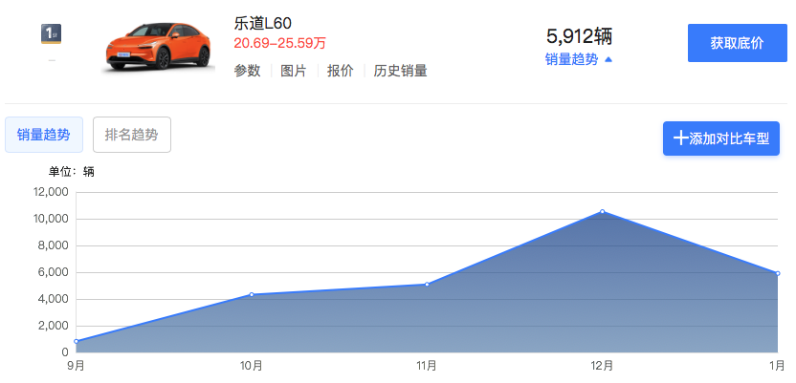This screenshot has width=796, height=383.
Task: Click the 1月 data point on chart
Action: (x=777, y=273)
